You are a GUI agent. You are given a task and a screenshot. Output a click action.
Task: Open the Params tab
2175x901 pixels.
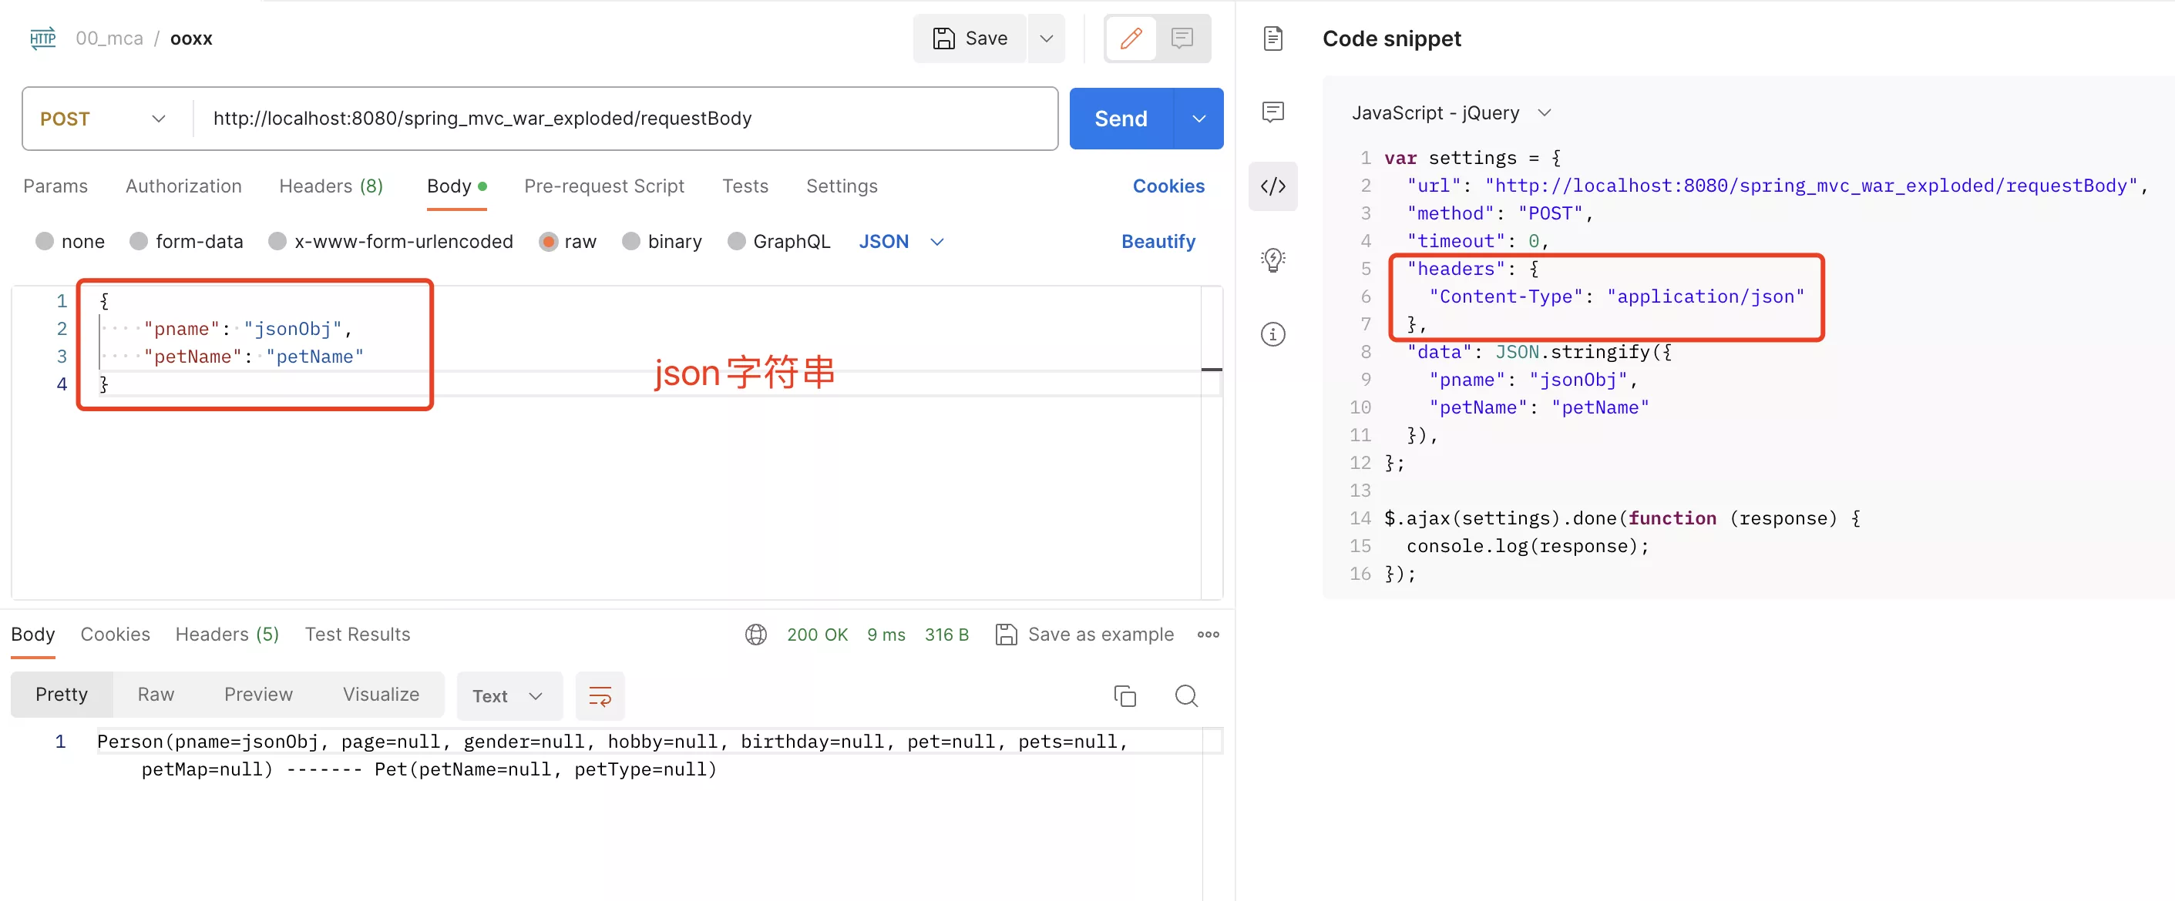click(x=55, y=186)
